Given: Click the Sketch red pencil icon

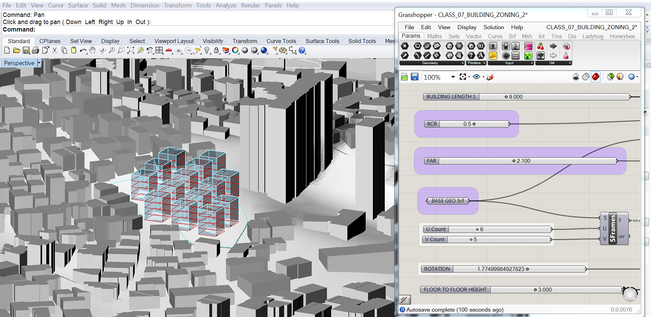Looking at the screenshot, I should [x=490, y=77].
